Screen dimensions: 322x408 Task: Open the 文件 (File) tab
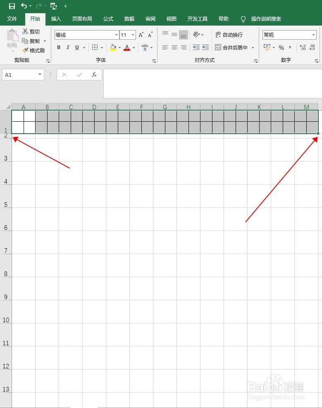click(x=12, y=19)
